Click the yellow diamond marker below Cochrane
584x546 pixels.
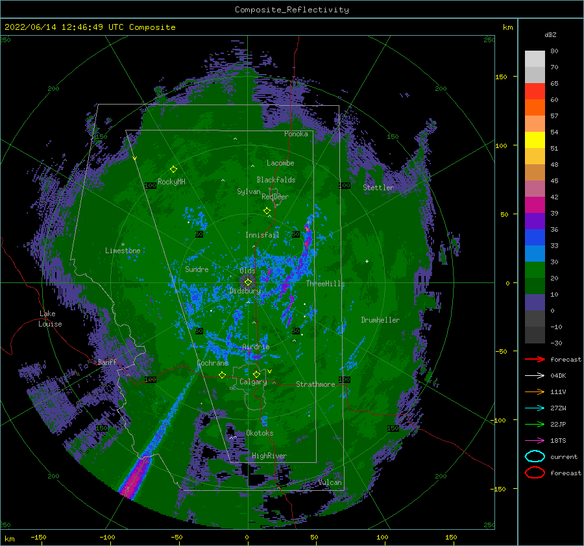(223, 375)
